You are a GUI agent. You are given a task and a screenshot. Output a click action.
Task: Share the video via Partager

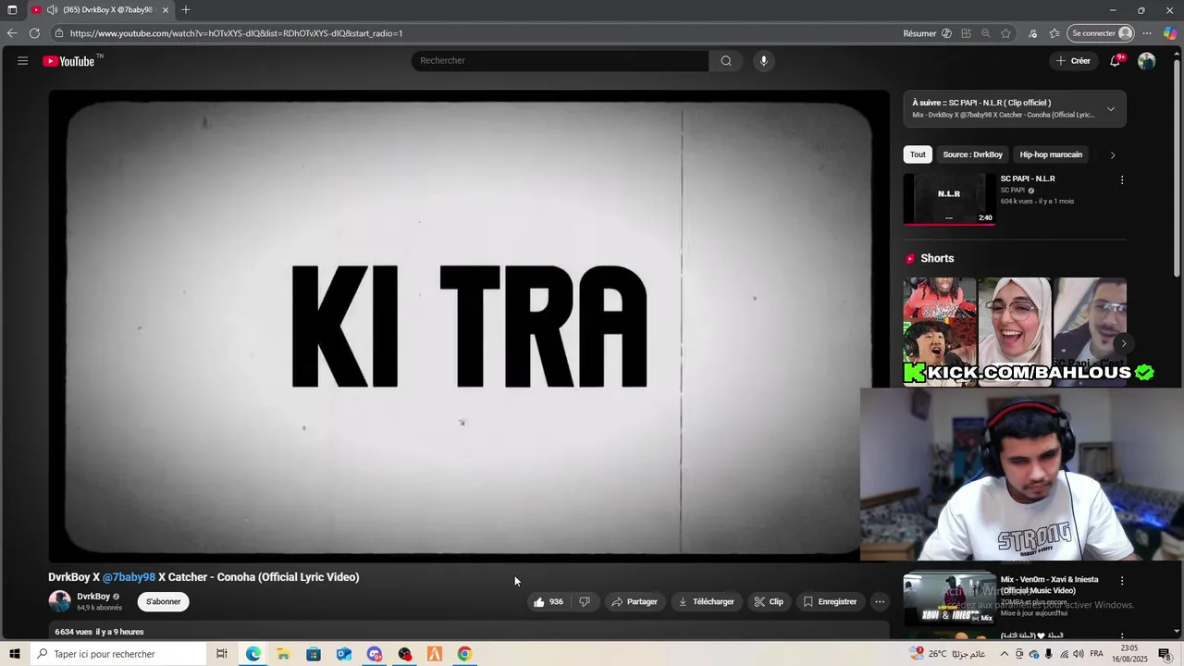[x=635, y=602]
